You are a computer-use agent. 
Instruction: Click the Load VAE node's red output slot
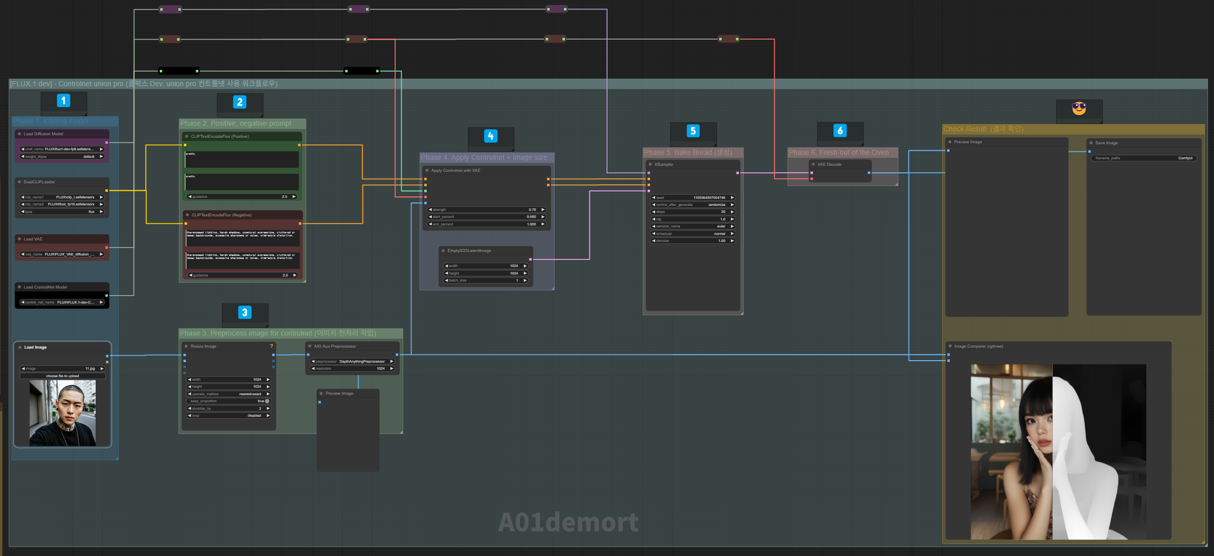point(107,247)
